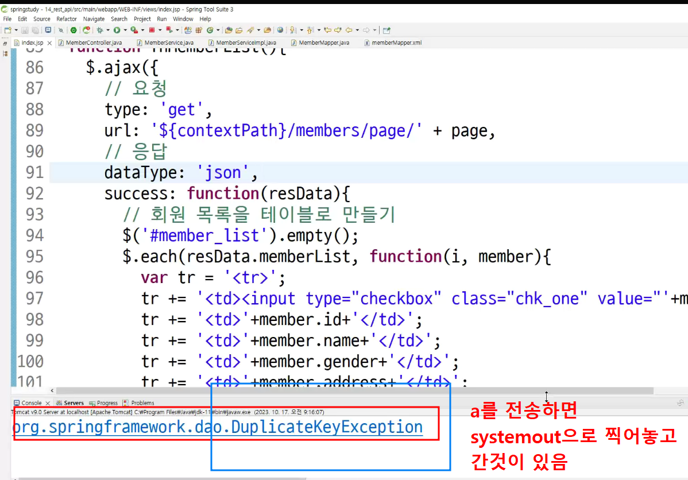Open the New file dropdown arrow
The height and width of the screenshot is (480, 688).
click(16, 30)
